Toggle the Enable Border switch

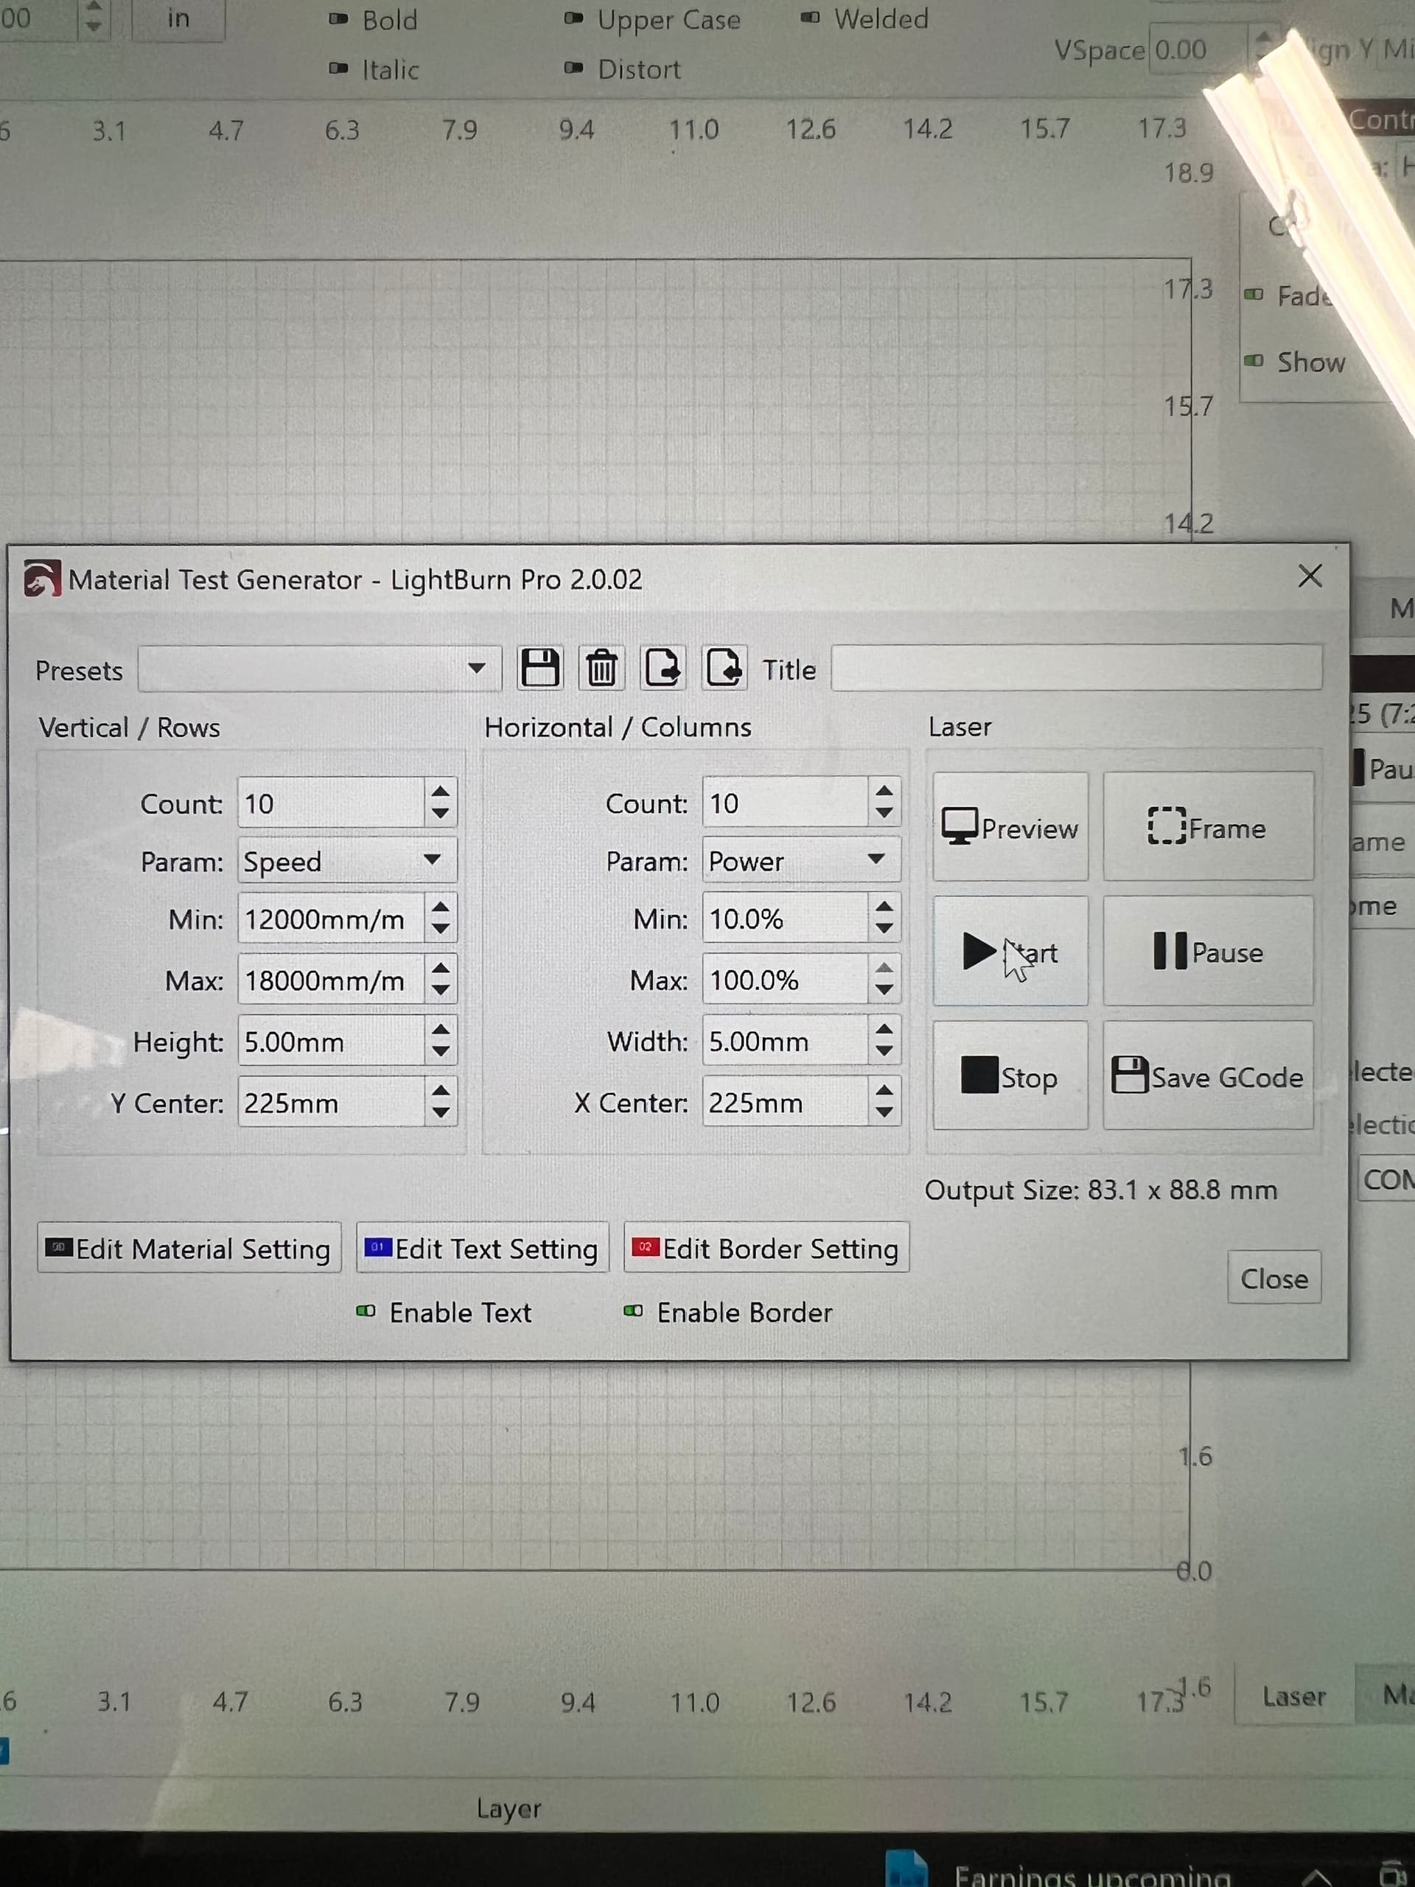click(633, 1311)
